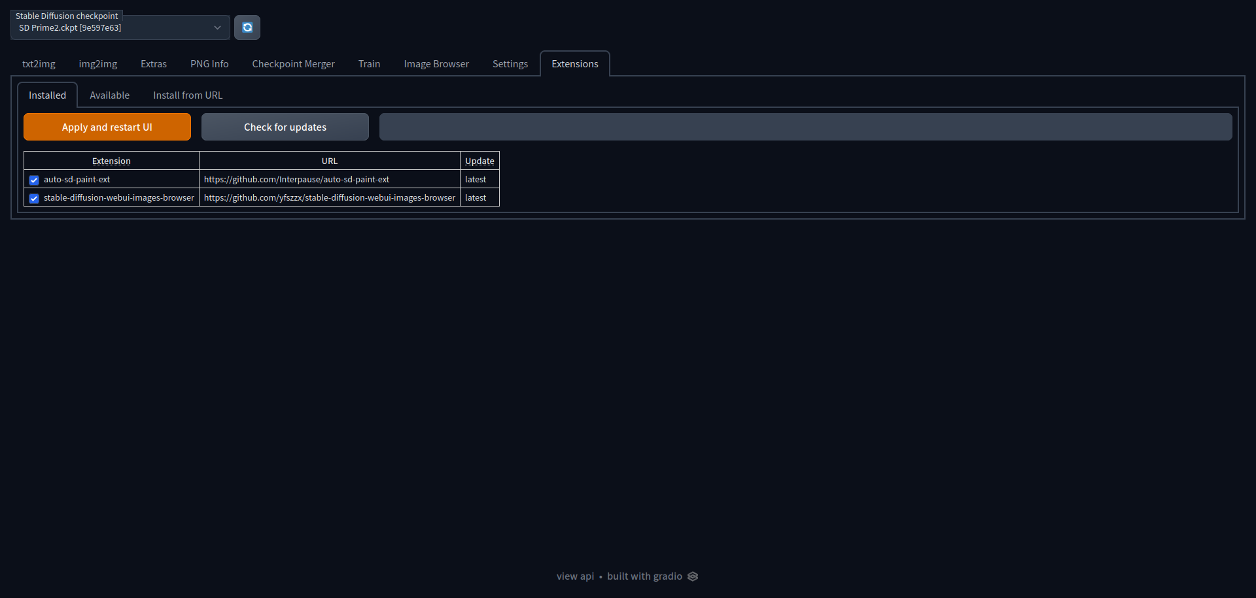Click the Apply and restart UI button

click(x=107, y=127)
